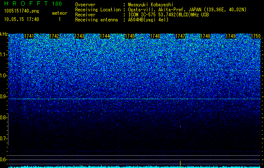264x168 pixels.
Task: Select the 1744 time marker
Action: pyautogui.click(x=105, y=36)
